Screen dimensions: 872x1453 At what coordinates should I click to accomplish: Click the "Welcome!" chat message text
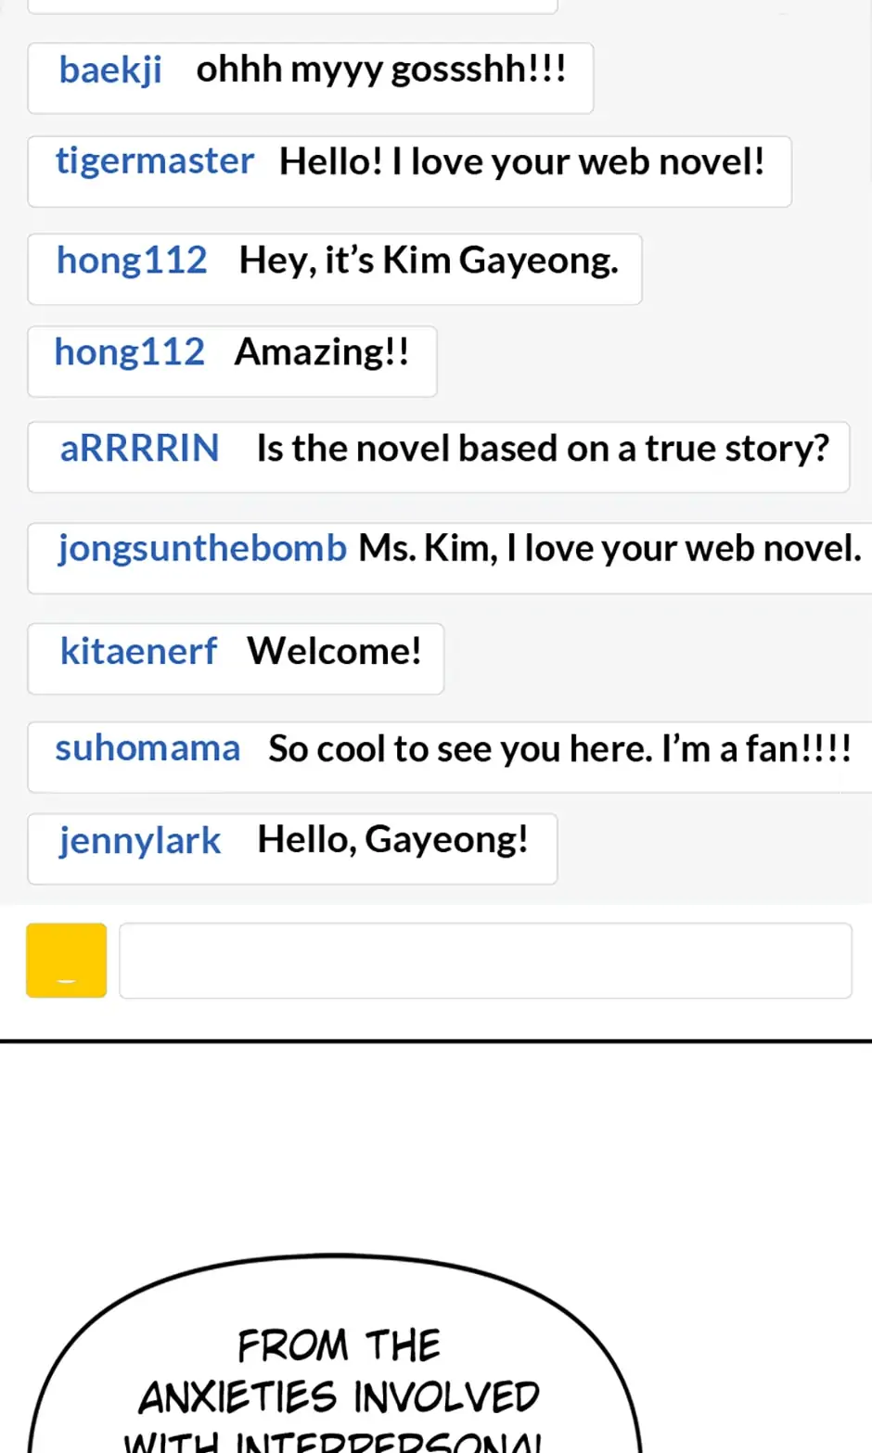[334, 651]
